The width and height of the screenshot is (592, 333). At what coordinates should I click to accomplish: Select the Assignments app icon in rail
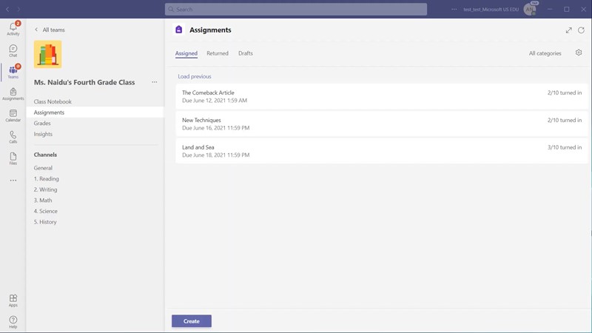coord(13,93)
